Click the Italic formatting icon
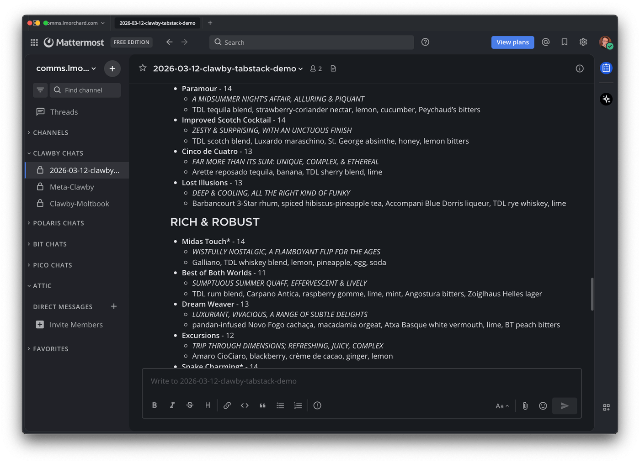 pyautogui.click(x=172, y=405)
